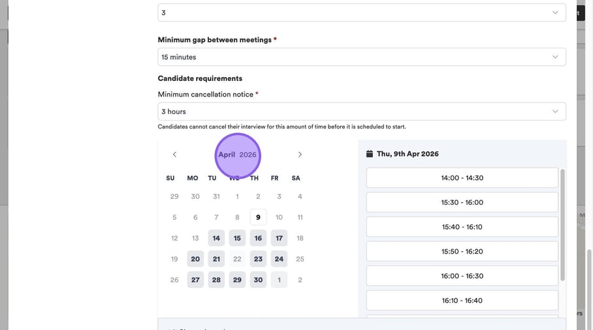Image resolution: width=593 pixels, height=330 pixels.
Task: Open the dropdown showing value 3
Action: (x=361, y=12)
